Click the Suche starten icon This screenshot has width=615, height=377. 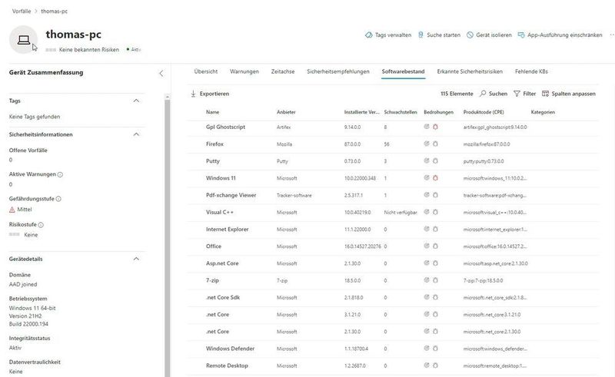[421, 35]
